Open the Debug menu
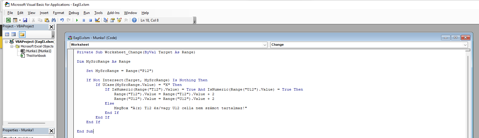The width and height of the screenshot is (479, 138). [x=74, y=13]
